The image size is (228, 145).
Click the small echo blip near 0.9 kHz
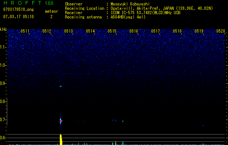pyautogui.click(x=61, y=86)
